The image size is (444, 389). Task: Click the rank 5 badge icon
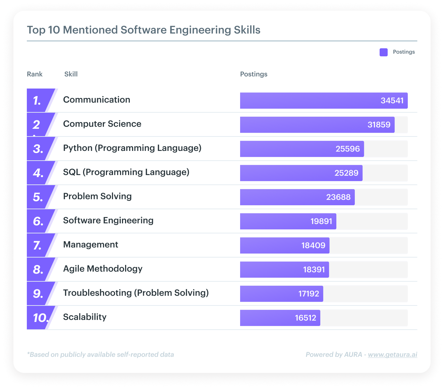tap(40, 197)
